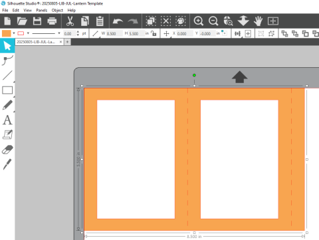319x240 pixels.
Task: Close the 20250805-LIB-JUL-La... document tab
Action: [60, 42]
